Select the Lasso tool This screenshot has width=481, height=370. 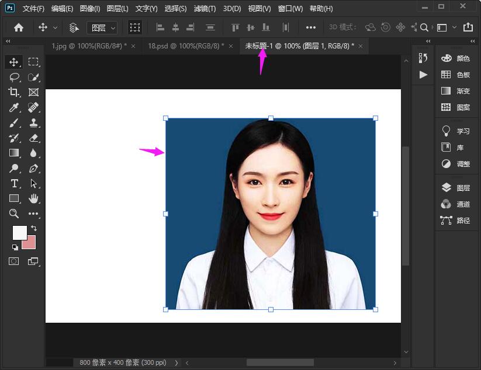pyautogui.click(x=14, y=77)
